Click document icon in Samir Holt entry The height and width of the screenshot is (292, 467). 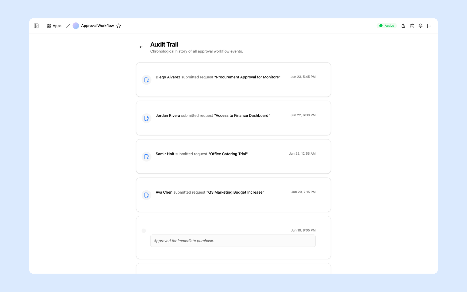click(146, 157)
